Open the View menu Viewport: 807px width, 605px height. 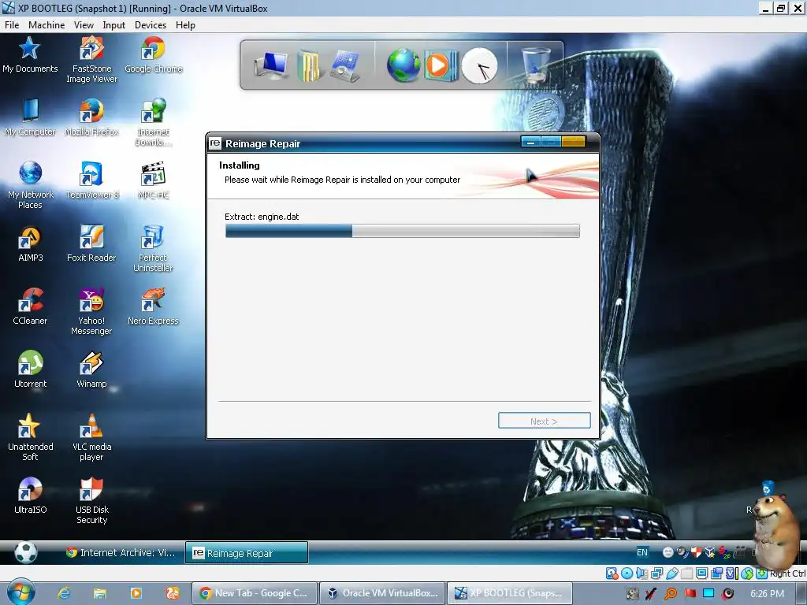(x=84, y=24)
